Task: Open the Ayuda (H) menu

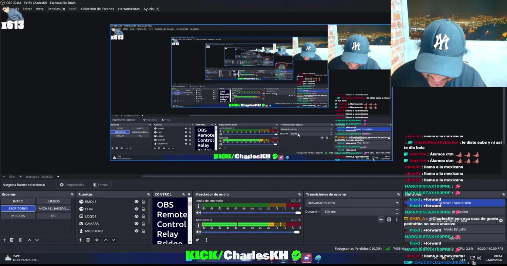Action: click(151, 9)
